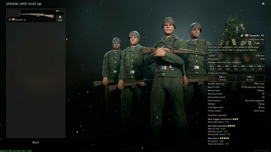The width and height of the screenshot is (271, 152).
Task: Click the face badge icon on the rifle card
Action: point(13,20)
